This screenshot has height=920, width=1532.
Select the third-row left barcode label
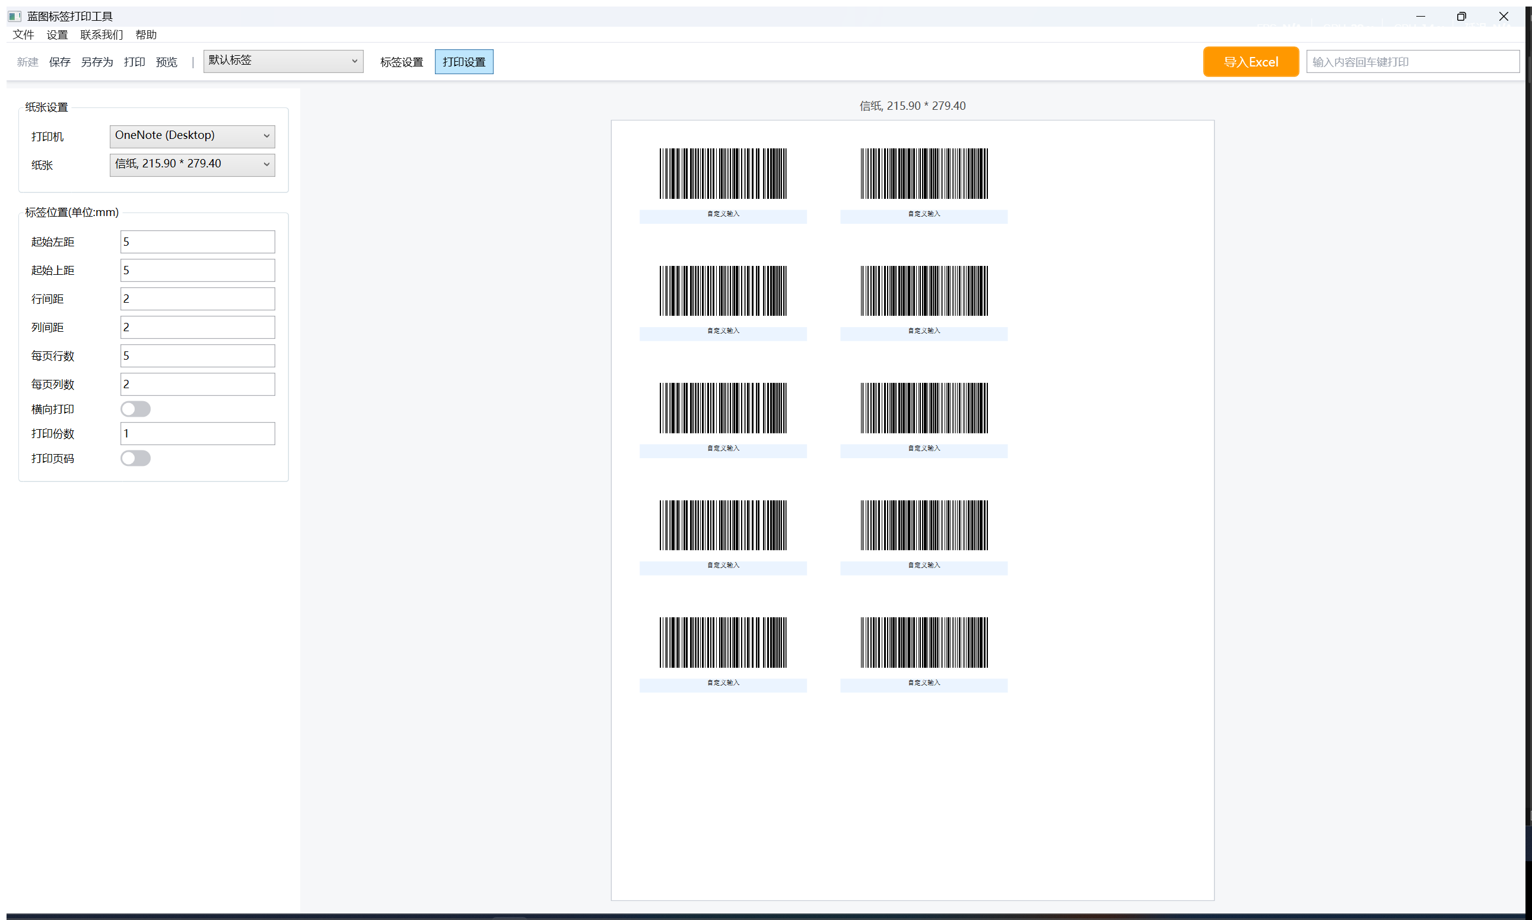pyautogui.click(x=723, y=420)
